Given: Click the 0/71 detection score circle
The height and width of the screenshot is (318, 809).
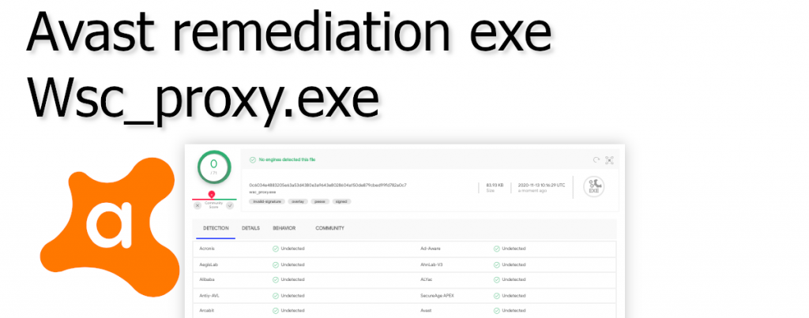Looking at the screenshot, I should [213, 167].
